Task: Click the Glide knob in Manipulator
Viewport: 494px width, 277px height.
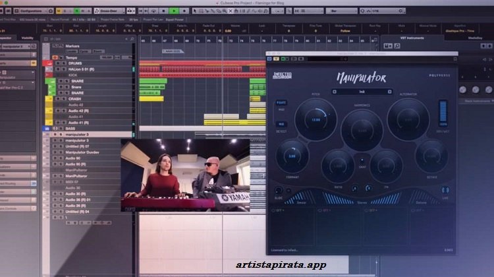Action: point(278,191)
